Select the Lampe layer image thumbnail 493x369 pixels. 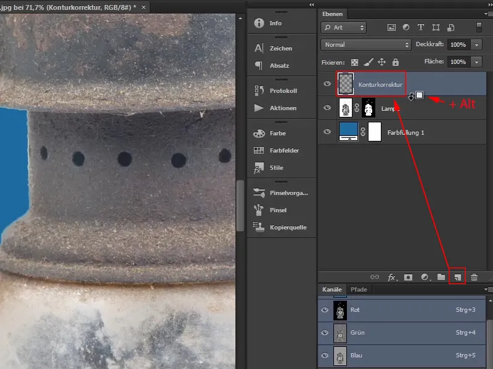pos(346,108)
